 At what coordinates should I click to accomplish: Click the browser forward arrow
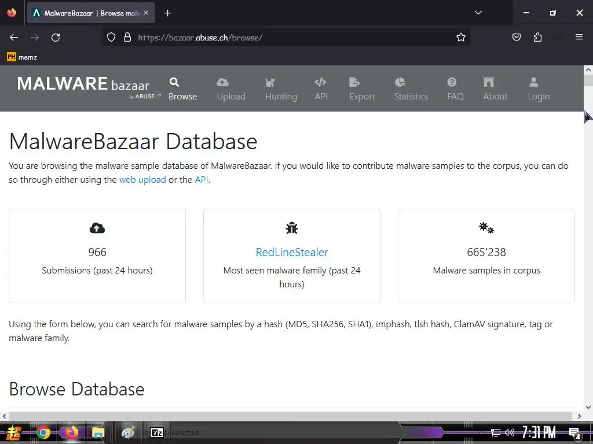pos(35,38)
